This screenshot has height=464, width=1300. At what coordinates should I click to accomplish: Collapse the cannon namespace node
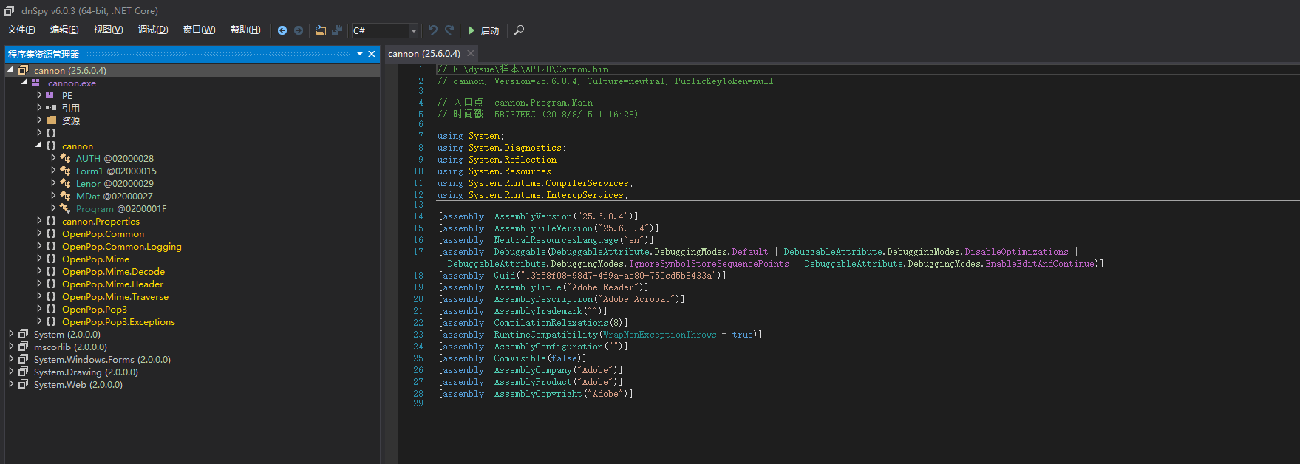pyautogui.click(x=39, y=146)
